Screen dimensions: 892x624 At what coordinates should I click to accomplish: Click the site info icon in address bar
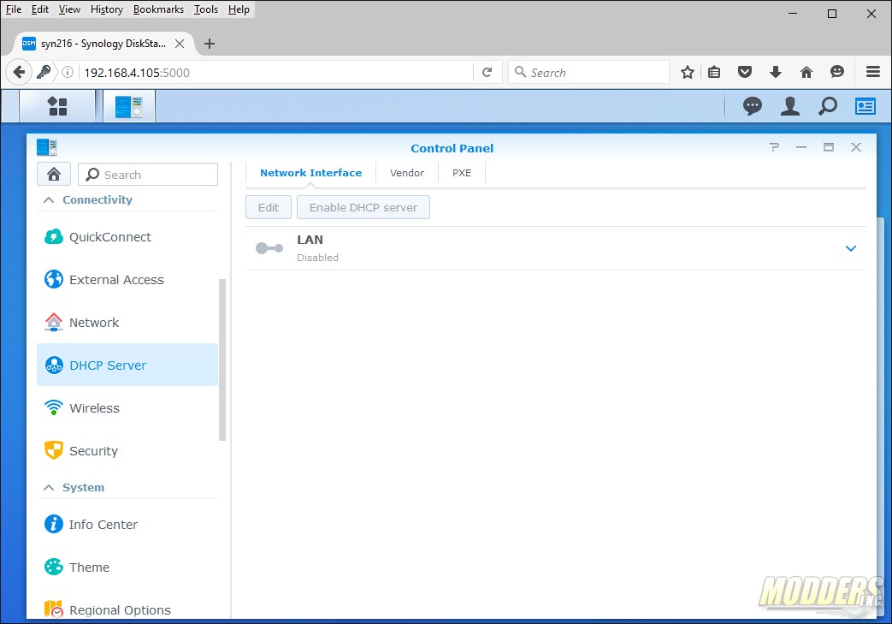pyautogui.click(x=68, y=72)
